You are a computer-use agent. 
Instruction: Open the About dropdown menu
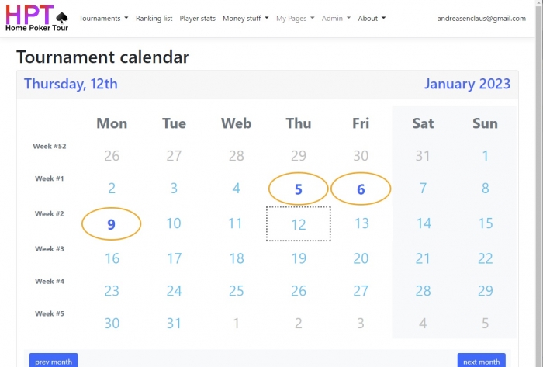(372, 19)
